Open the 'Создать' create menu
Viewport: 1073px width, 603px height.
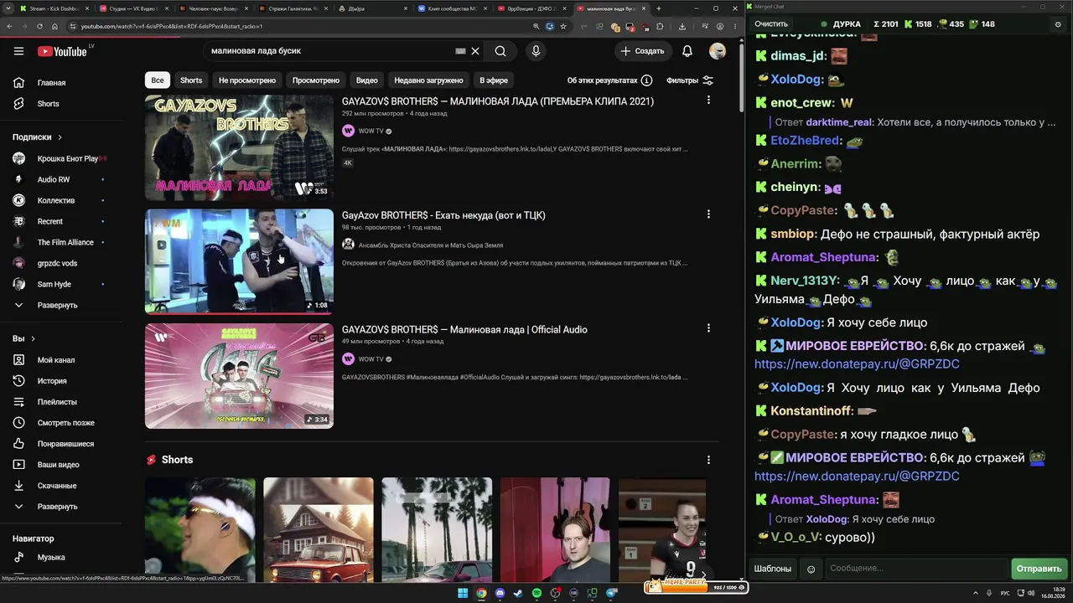click(x=642, y=51)
